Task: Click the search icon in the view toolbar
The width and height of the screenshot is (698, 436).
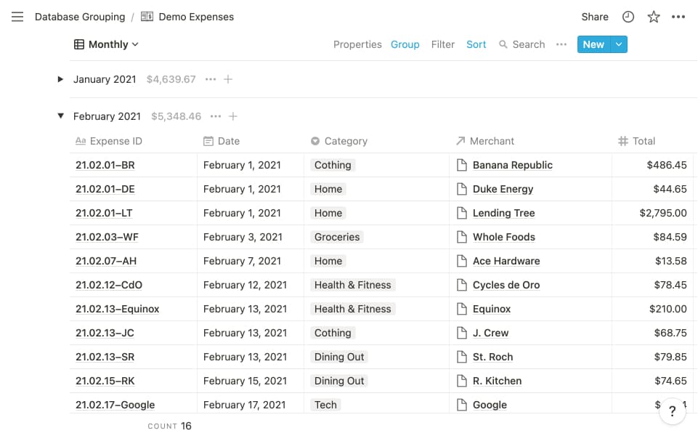Action: (502, 44)
